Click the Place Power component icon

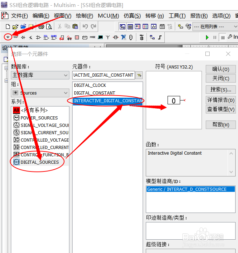(84, 38)
